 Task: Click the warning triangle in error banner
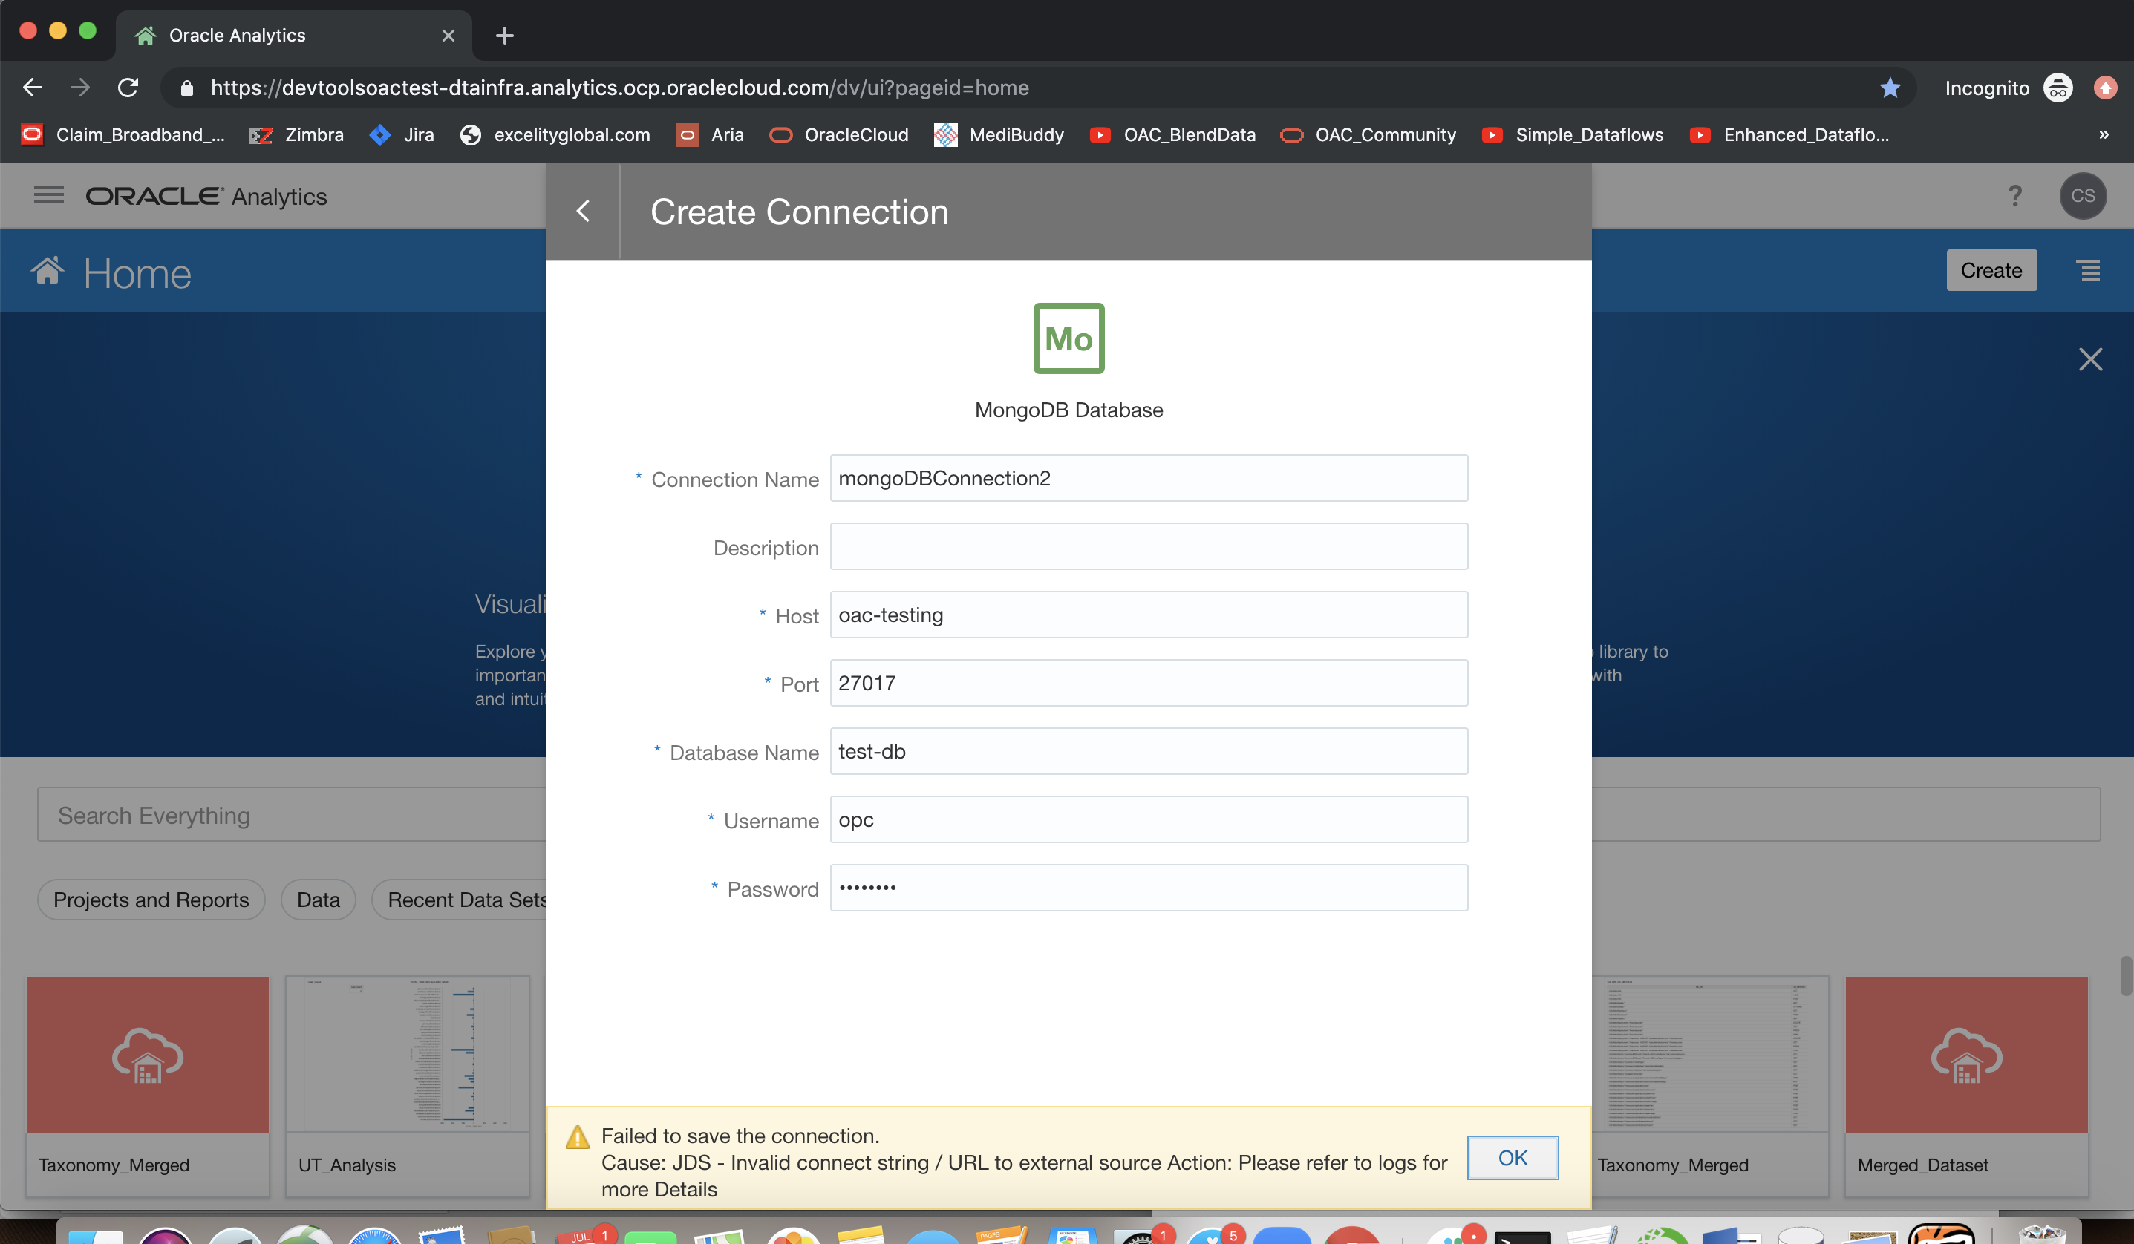[578, 1136]
